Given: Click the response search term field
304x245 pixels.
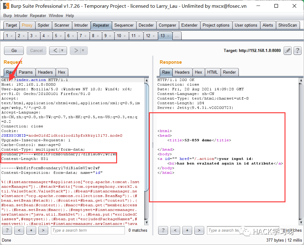Looking at the screenshot, I should [x=243, y=230].
